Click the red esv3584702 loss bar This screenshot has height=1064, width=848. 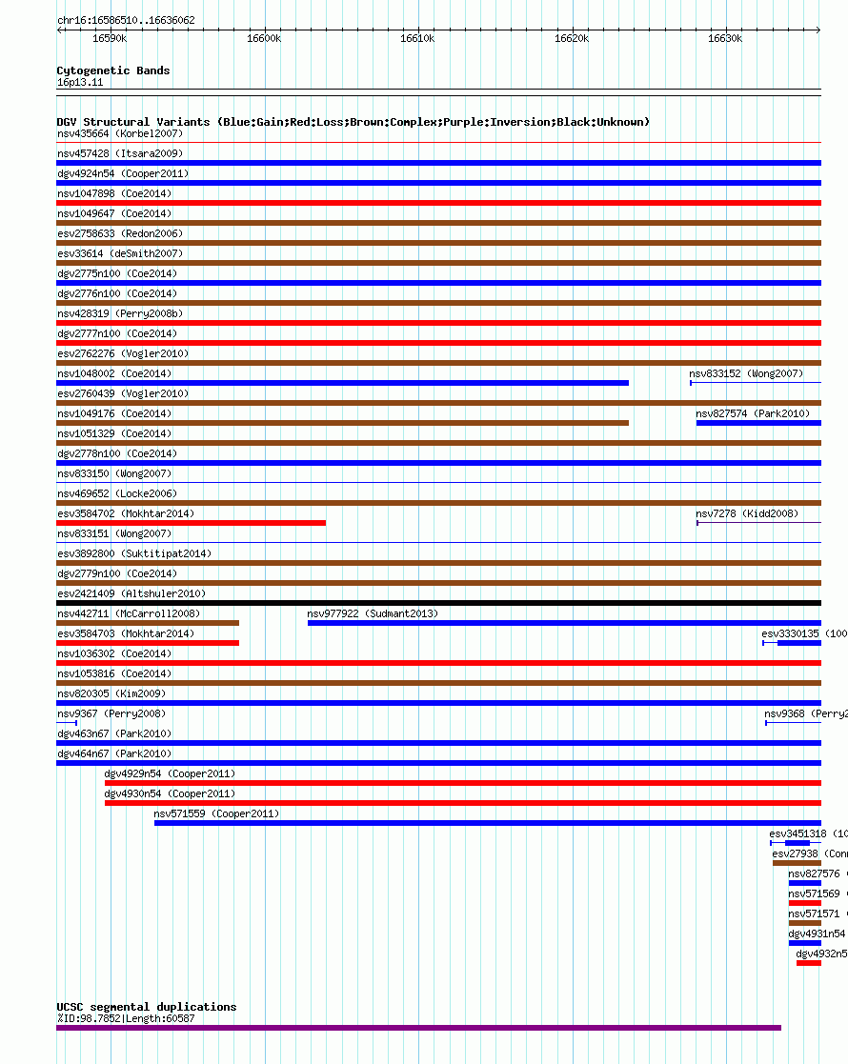coord(191,523)
